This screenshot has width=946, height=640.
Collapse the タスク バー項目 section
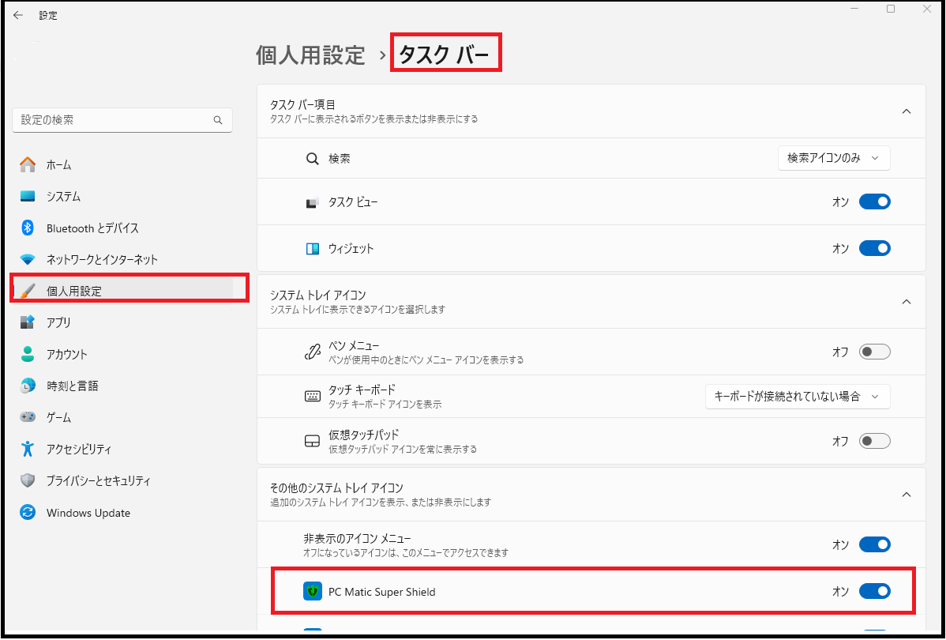coord(907,111)
